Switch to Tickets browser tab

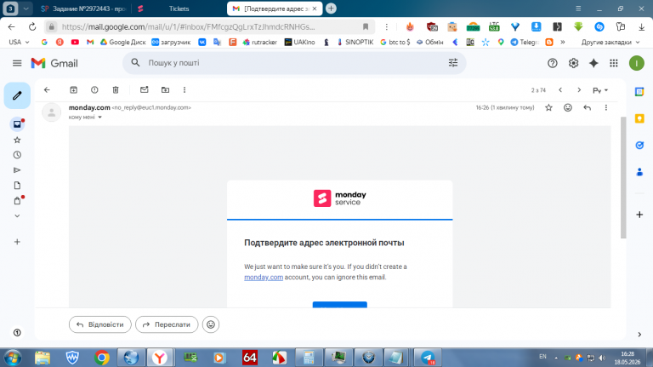click(179, 9)
